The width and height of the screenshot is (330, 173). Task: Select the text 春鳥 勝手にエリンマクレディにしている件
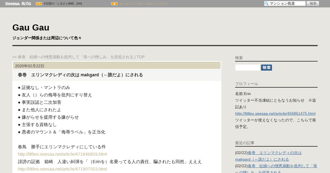[x=62, y=147]
